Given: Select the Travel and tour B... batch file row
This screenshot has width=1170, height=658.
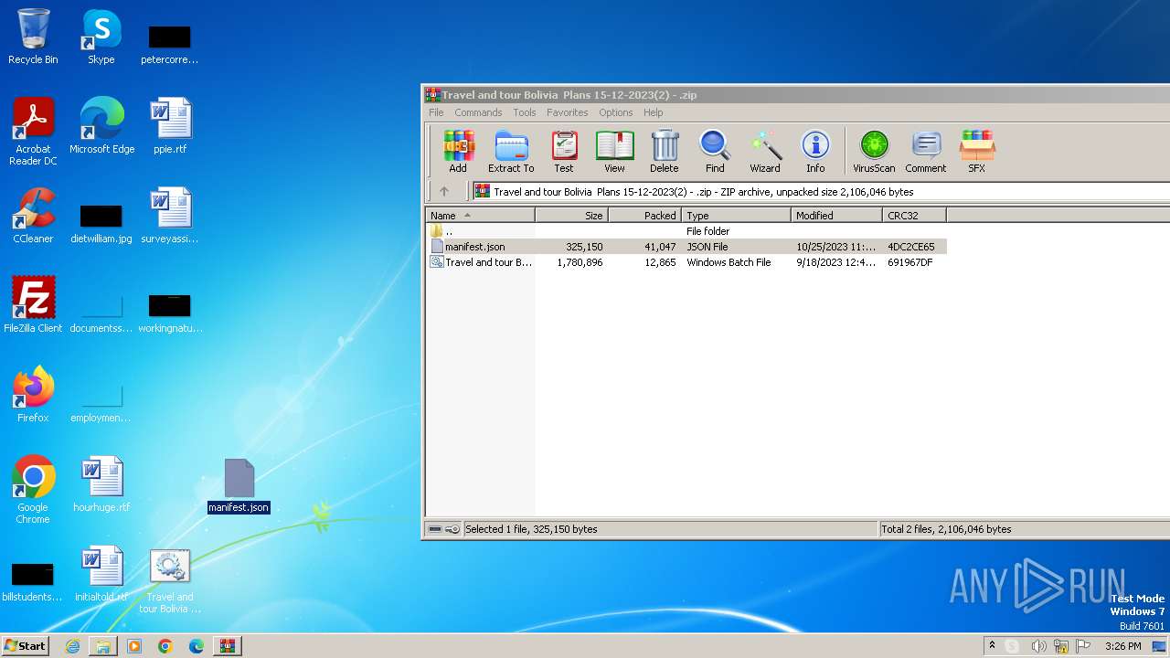Looking at the screenshot, I should tap(686, 262).
